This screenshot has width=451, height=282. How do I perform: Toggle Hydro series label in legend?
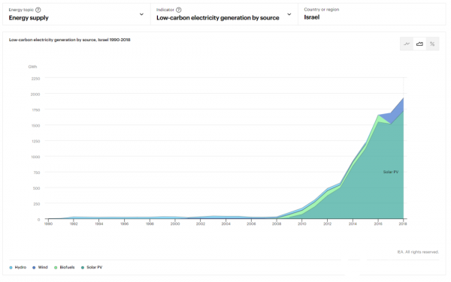[20, 267]
